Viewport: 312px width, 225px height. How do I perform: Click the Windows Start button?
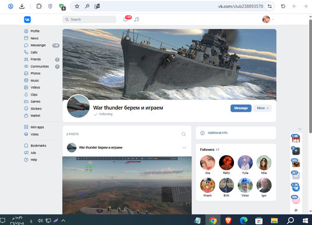[306, 220]
